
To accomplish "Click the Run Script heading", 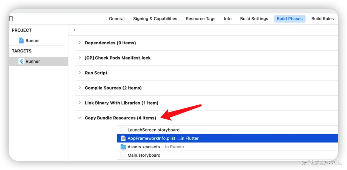I will (x=96, y=73).
